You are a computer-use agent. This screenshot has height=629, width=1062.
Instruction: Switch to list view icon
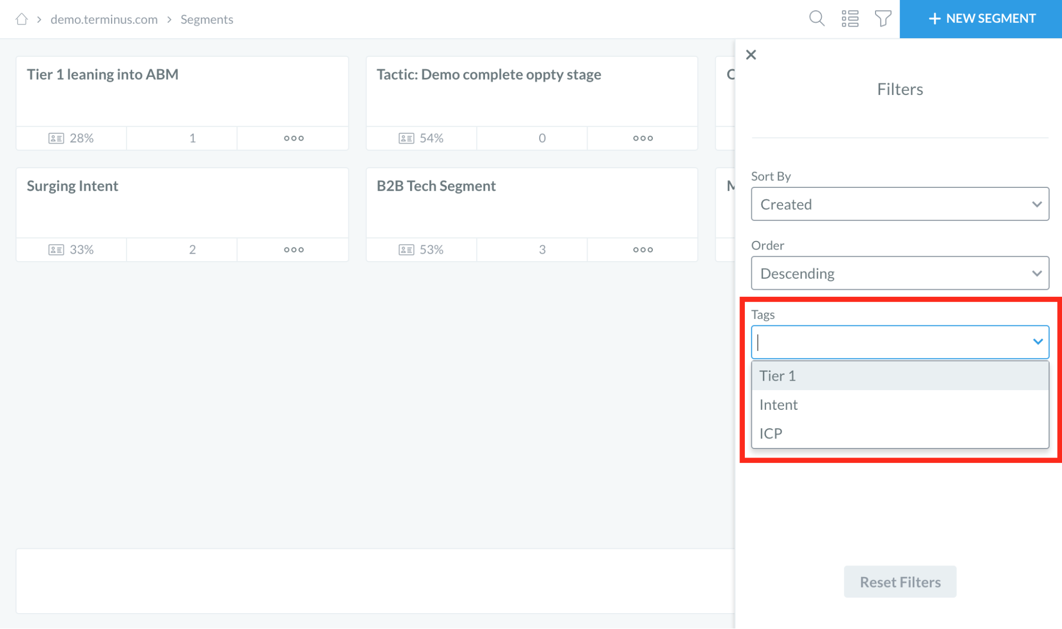(x=850, y=19)
